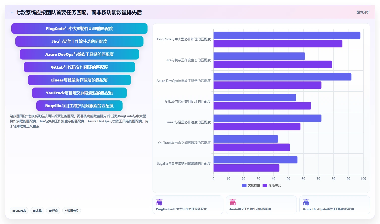The width and height of the screenshot is (380, 224).
Task: Click the Azure DevOps与微软工具链的匹配度 chart axis label
Action: point(184,81)
